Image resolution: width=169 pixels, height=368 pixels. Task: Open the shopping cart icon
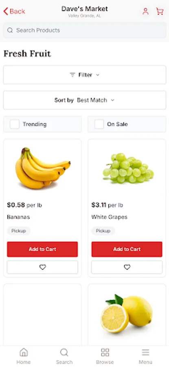[160, 11]
